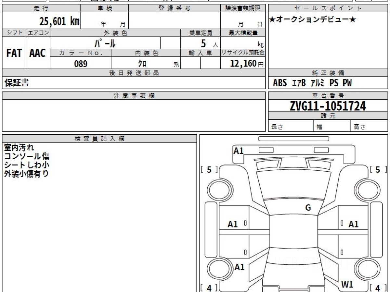The width and height of the screenshot is (390, 292).
Task: Click the 後日発送部品 header
Action: click(134, 73)
